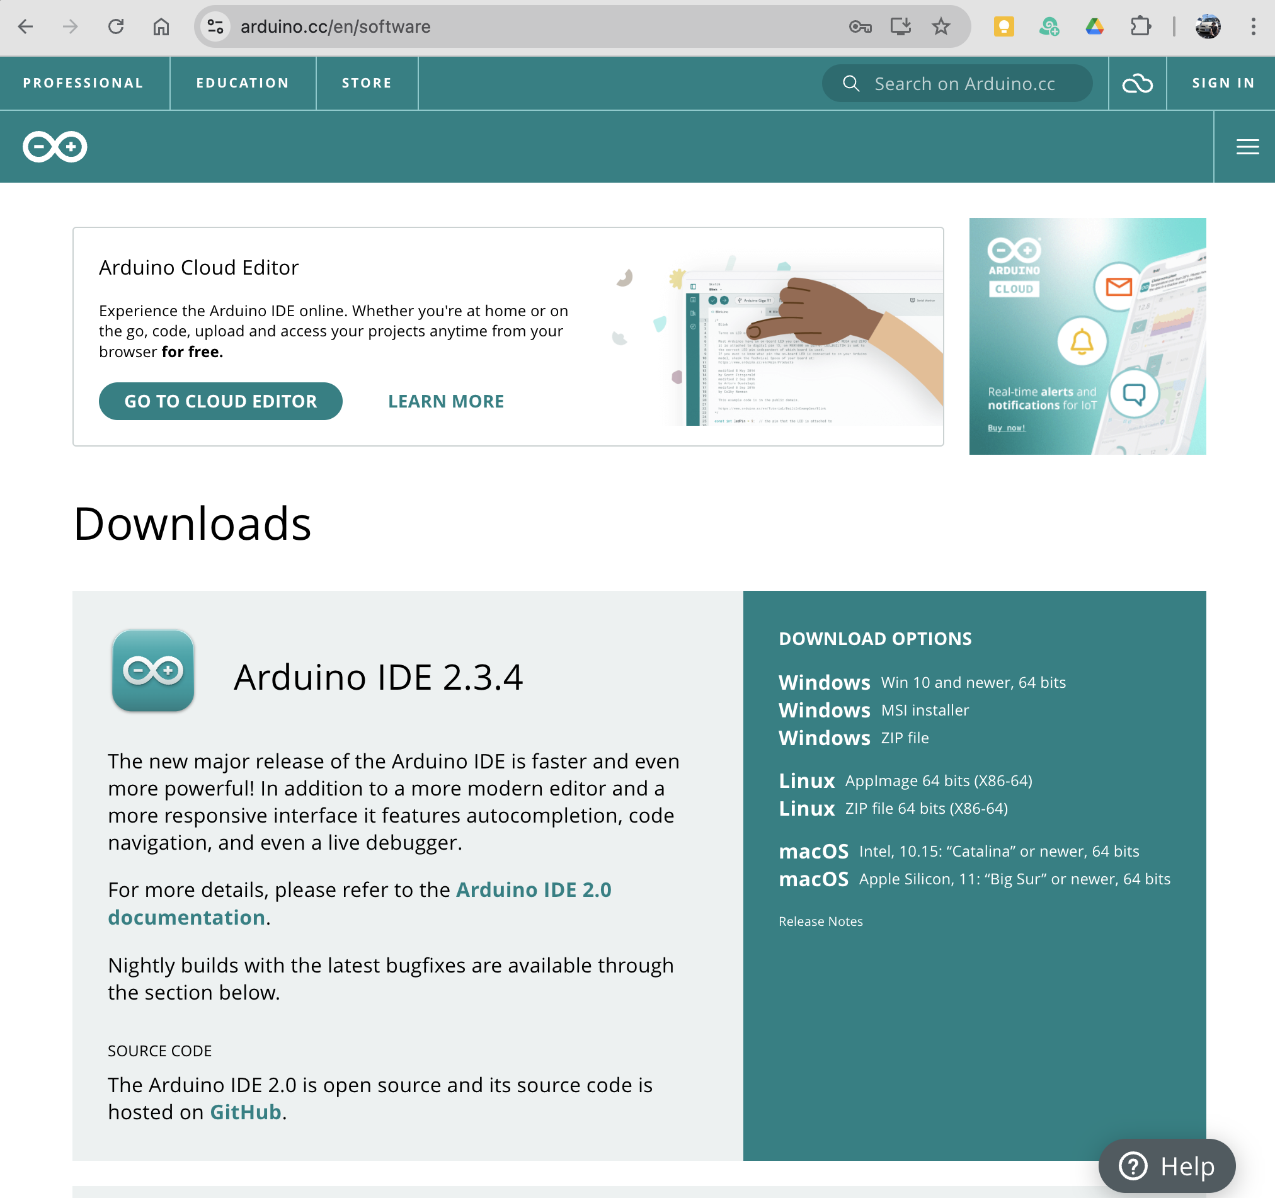Open the GitHub source code link
The width and height of the screenshot is (1275, 1198).
tap(246, 1112)
